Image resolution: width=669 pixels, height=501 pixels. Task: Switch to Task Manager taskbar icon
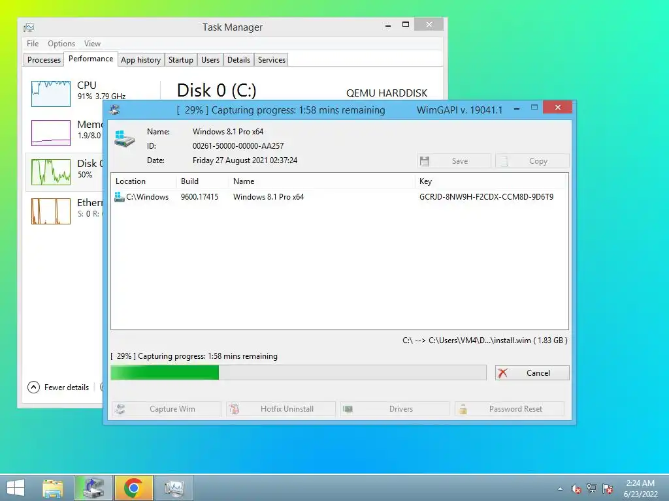pyautogui.click(x=174, y=488)
